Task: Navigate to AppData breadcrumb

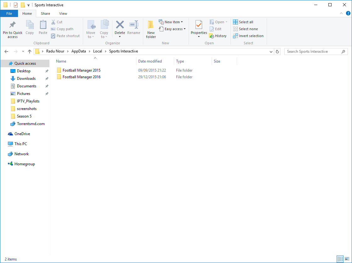Action: tap(79, 51)
